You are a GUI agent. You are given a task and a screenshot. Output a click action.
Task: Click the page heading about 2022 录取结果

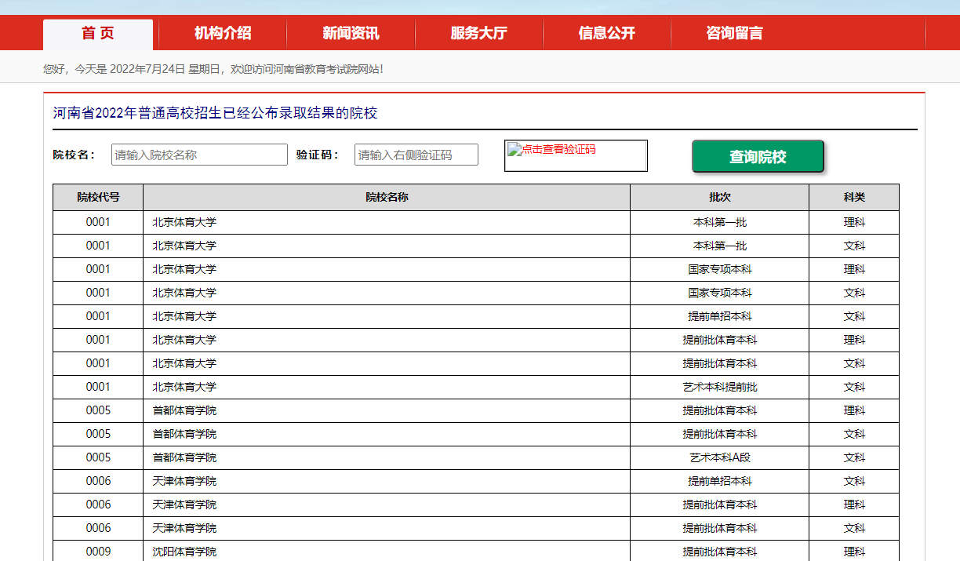[215, 113]
